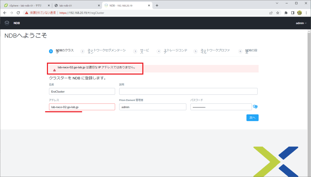The width and height of the screenshot is (311, 177).
Task: Open the Chrome profile avatar
Action: (299, 12)
